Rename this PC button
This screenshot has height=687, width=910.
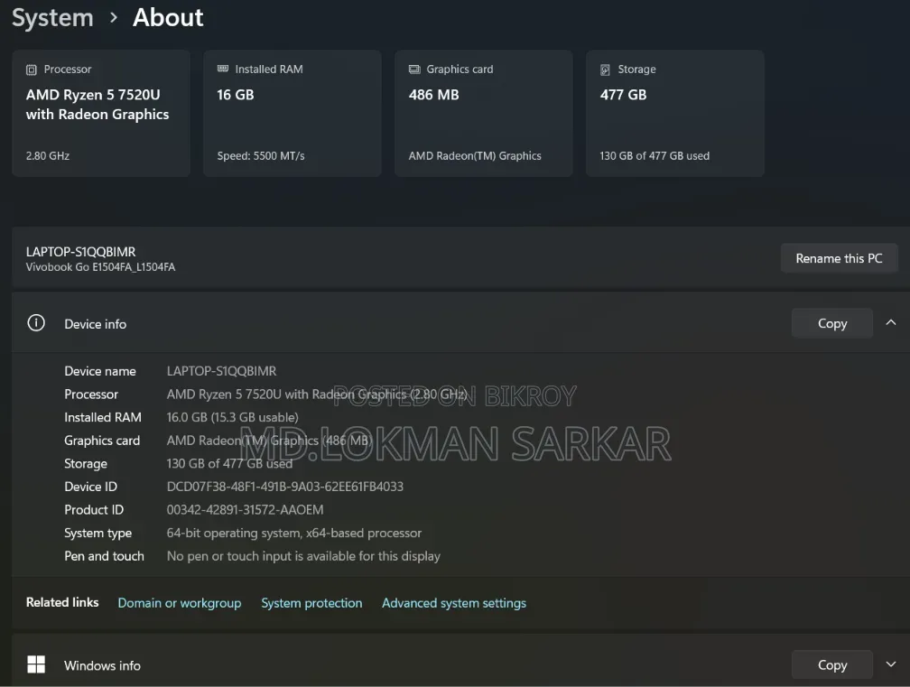[x=840, y=258]
